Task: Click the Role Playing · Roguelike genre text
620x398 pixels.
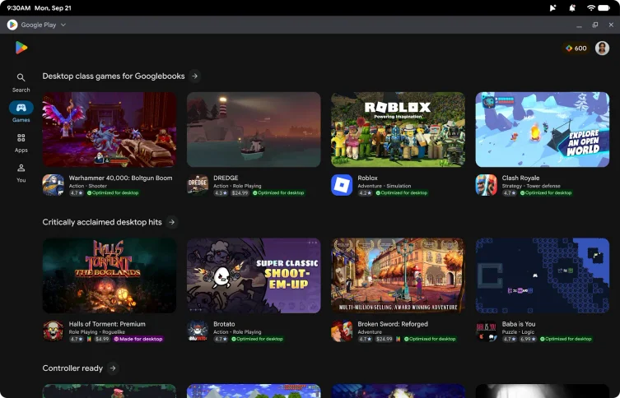Action: (x=97, y=332)
